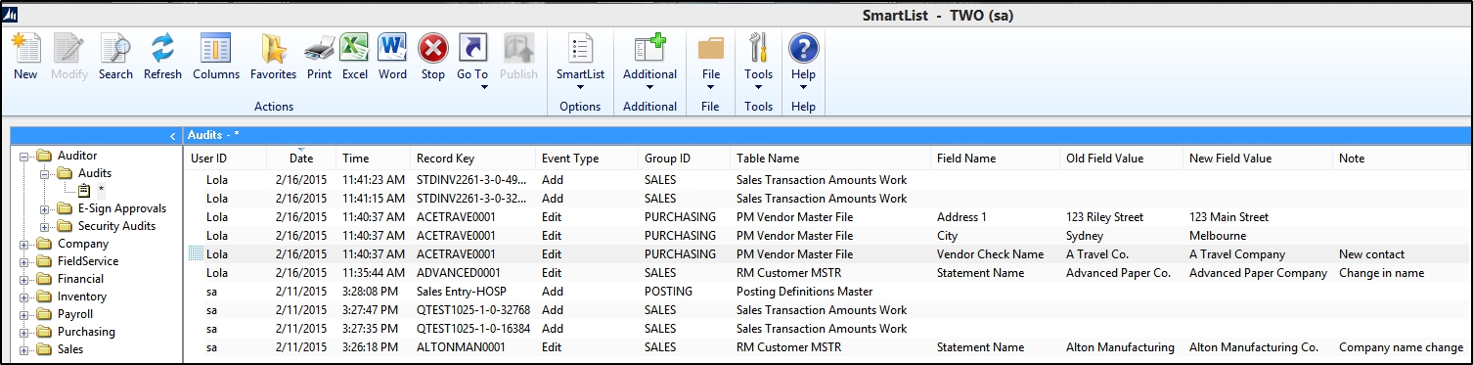Screen dimensions: 1473x365
Task: Export the list to Word
Action: click(392, 49)
